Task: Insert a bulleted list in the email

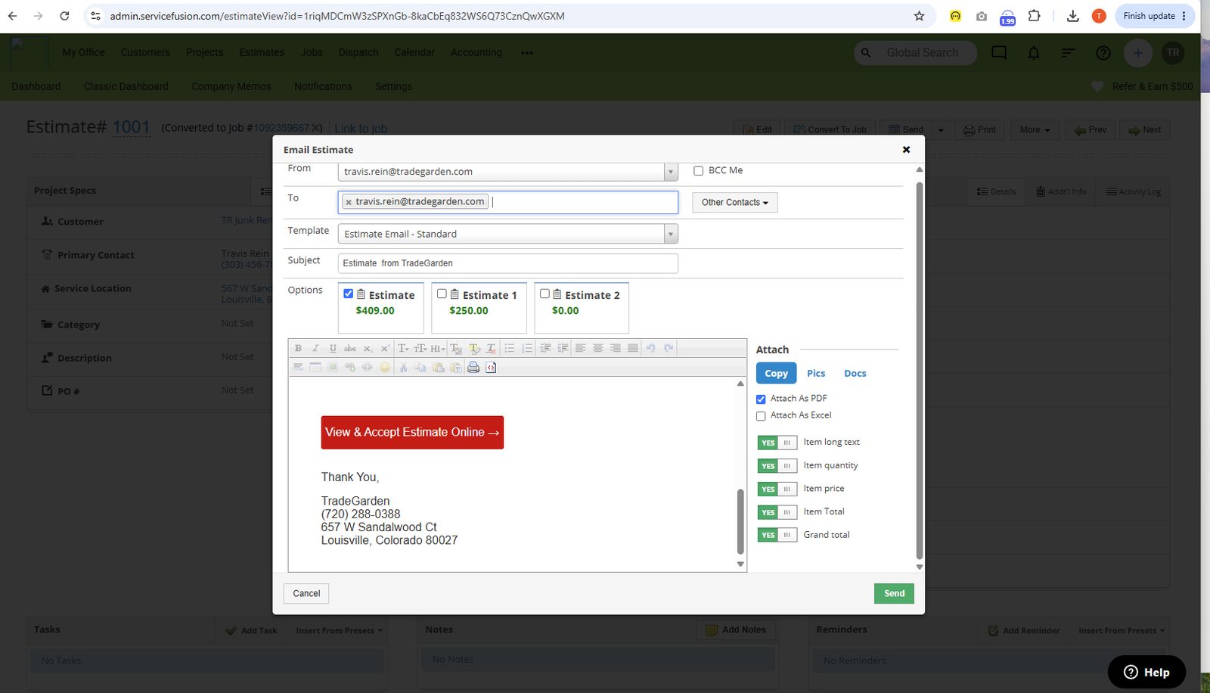Action: coord(510,348)
